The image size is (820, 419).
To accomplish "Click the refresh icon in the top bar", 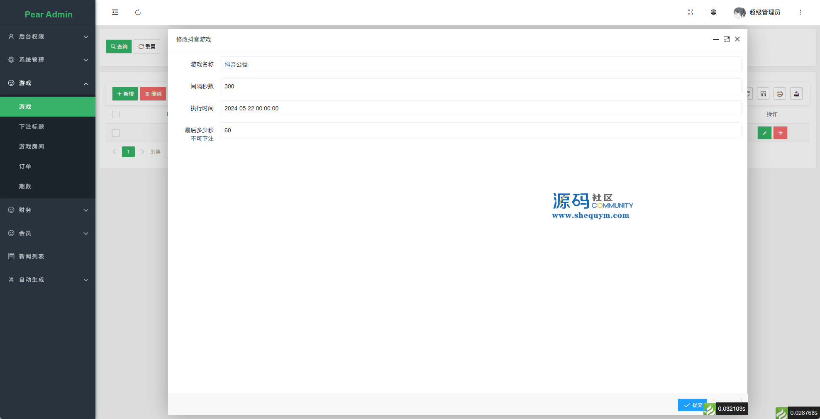I will [x=138, y=12].
